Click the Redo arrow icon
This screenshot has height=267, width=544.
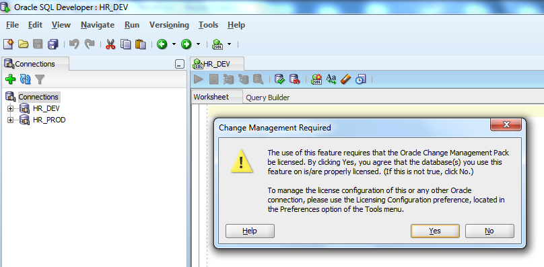pos(90,44)
